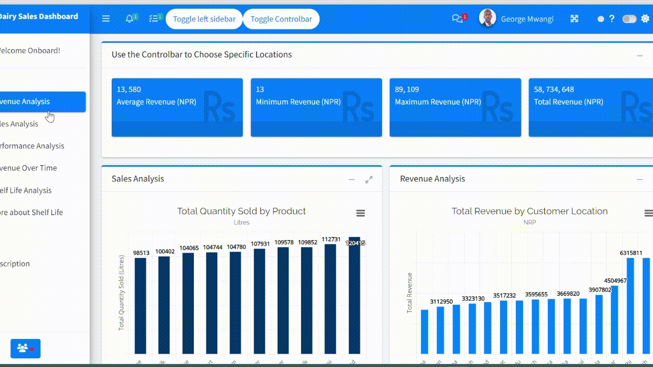
Task: Open the bell notifications icon
Action: click(x=130, y=18)
